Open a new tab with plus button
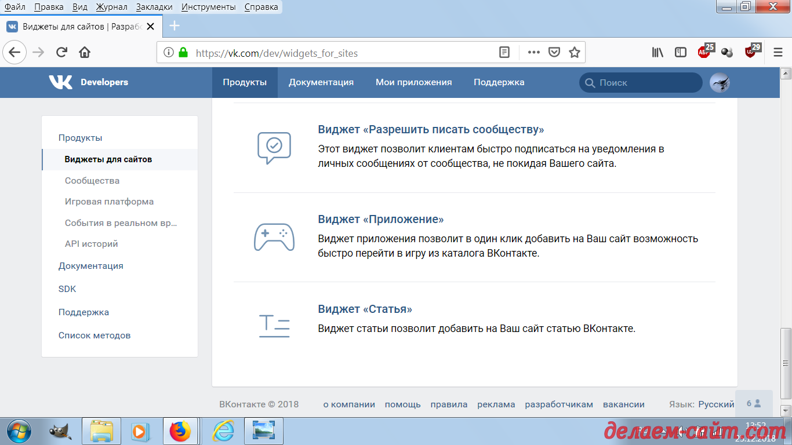792x445 pixels. pos(175,26)
